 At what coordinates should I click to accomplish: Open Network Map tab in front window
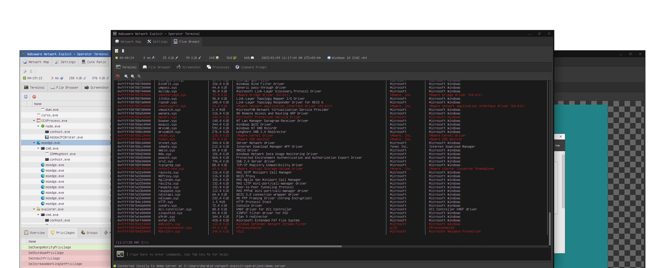tap(128, 41)
